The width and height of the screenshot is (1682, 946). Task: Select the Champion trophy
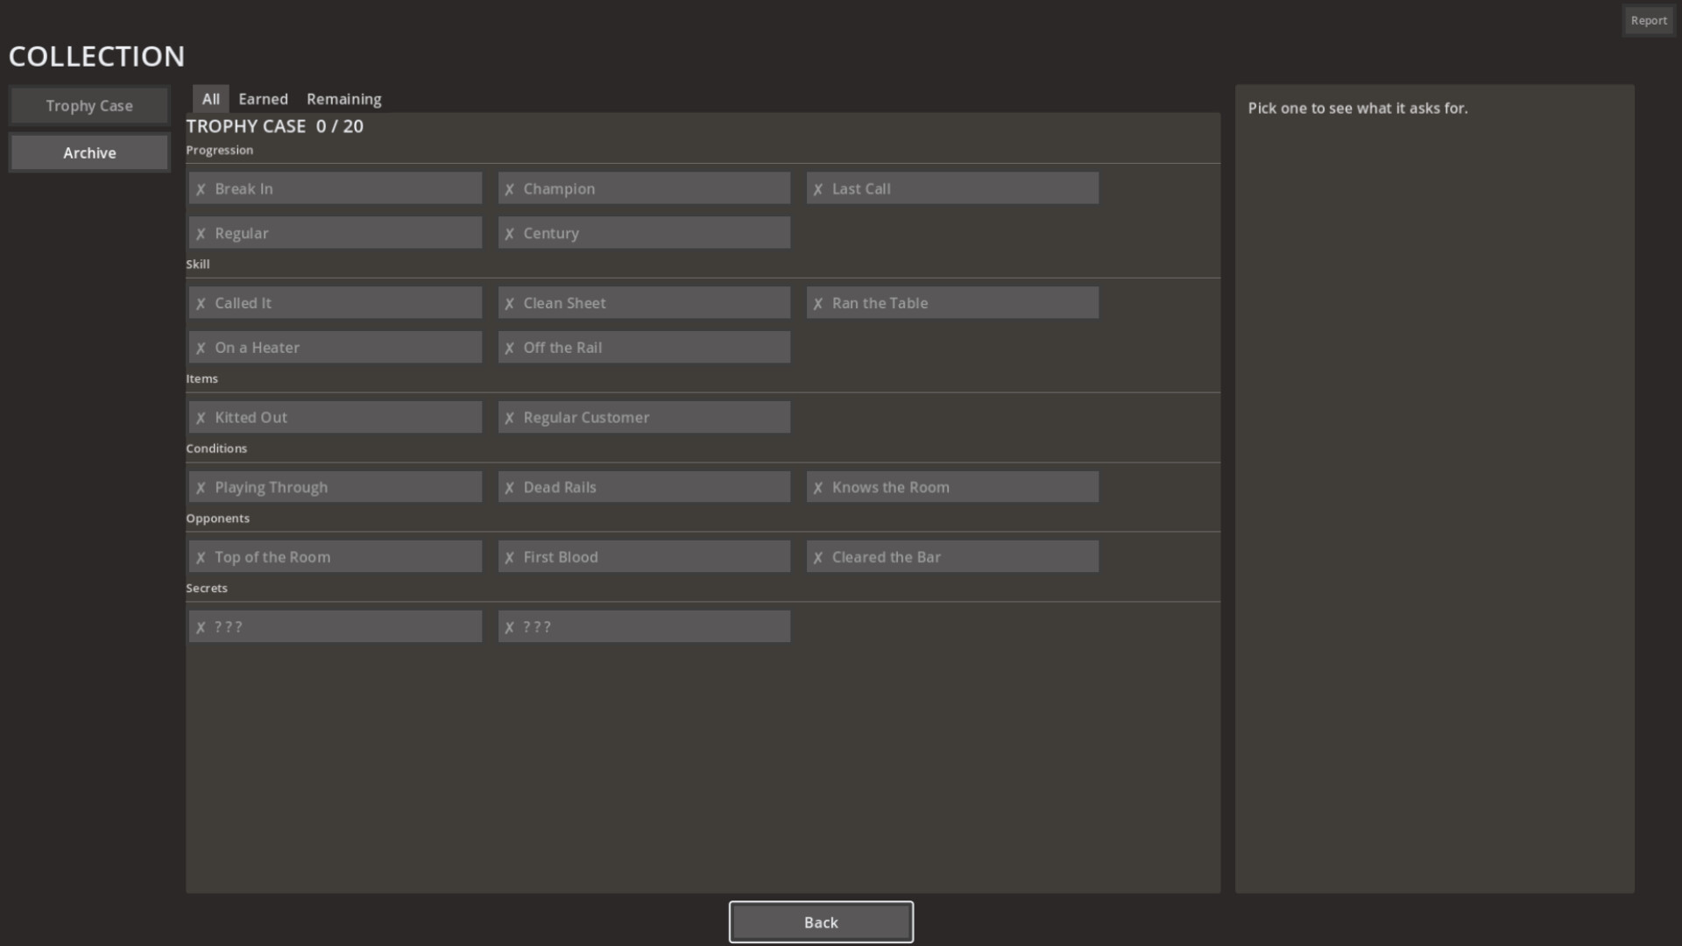[644, 188]
